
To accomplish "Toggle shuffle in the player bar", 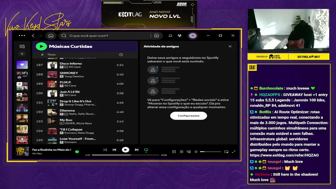I will 105,150.
